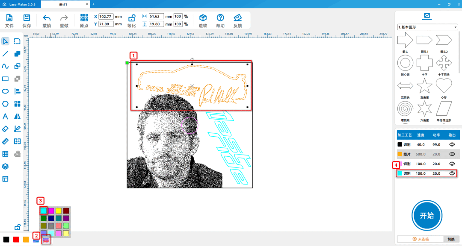Viewport: 462px width, 246px height.
Task: Switch to the 设计1 tab
Action: pyautogui.click(x=63, y=4)
